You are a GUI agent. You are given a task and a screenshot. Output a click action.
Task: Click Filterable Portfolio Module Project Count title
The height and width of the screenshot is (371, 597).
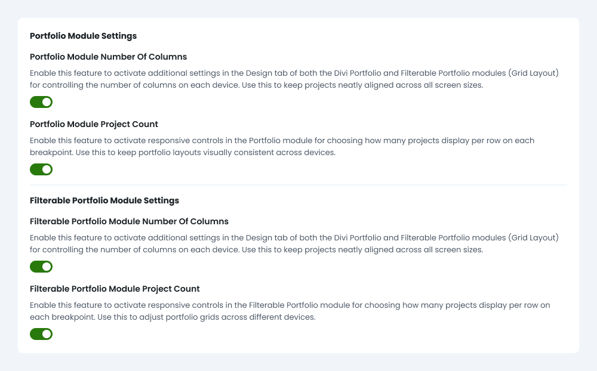(x=115, y=289)
